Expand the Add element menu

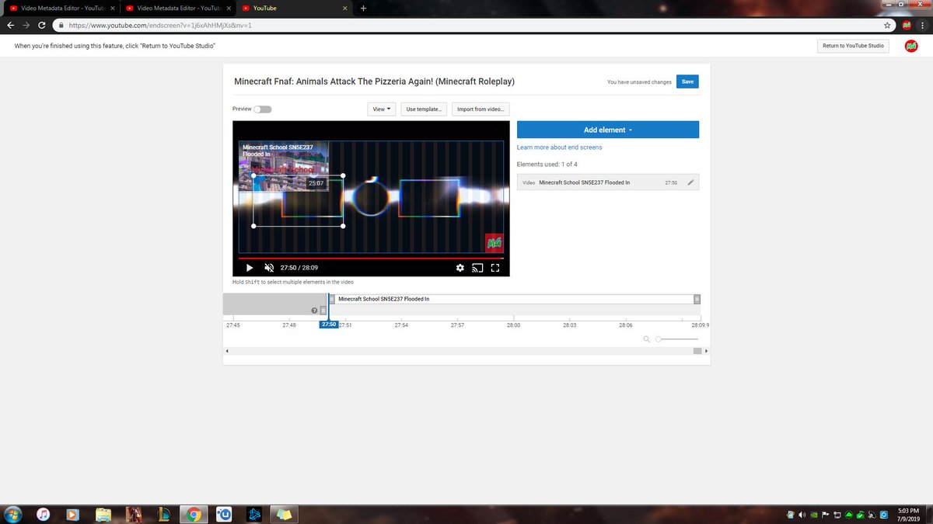[608, 130]
